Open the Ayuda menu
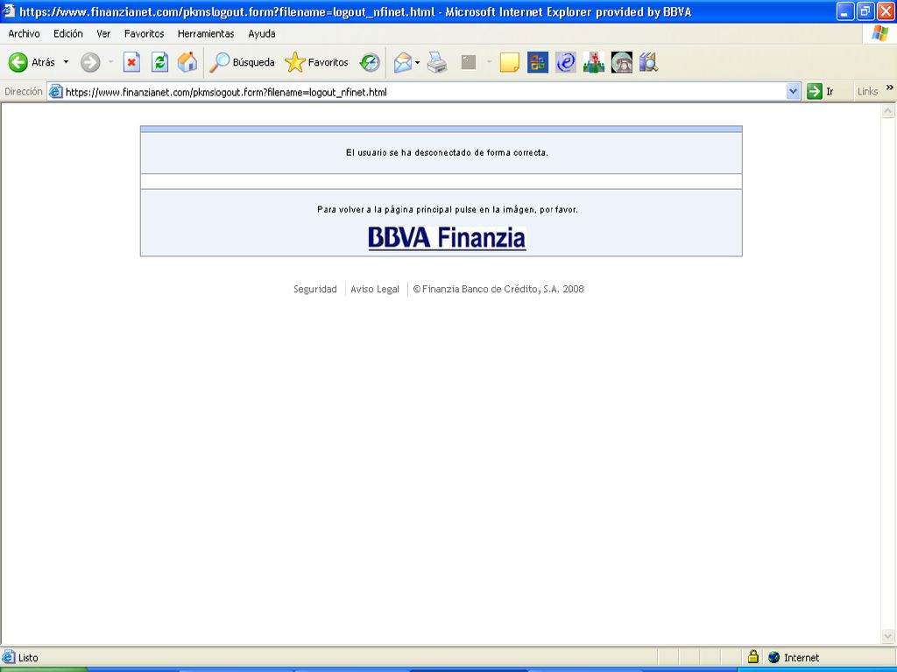897x672 pixels. point(262,34)
